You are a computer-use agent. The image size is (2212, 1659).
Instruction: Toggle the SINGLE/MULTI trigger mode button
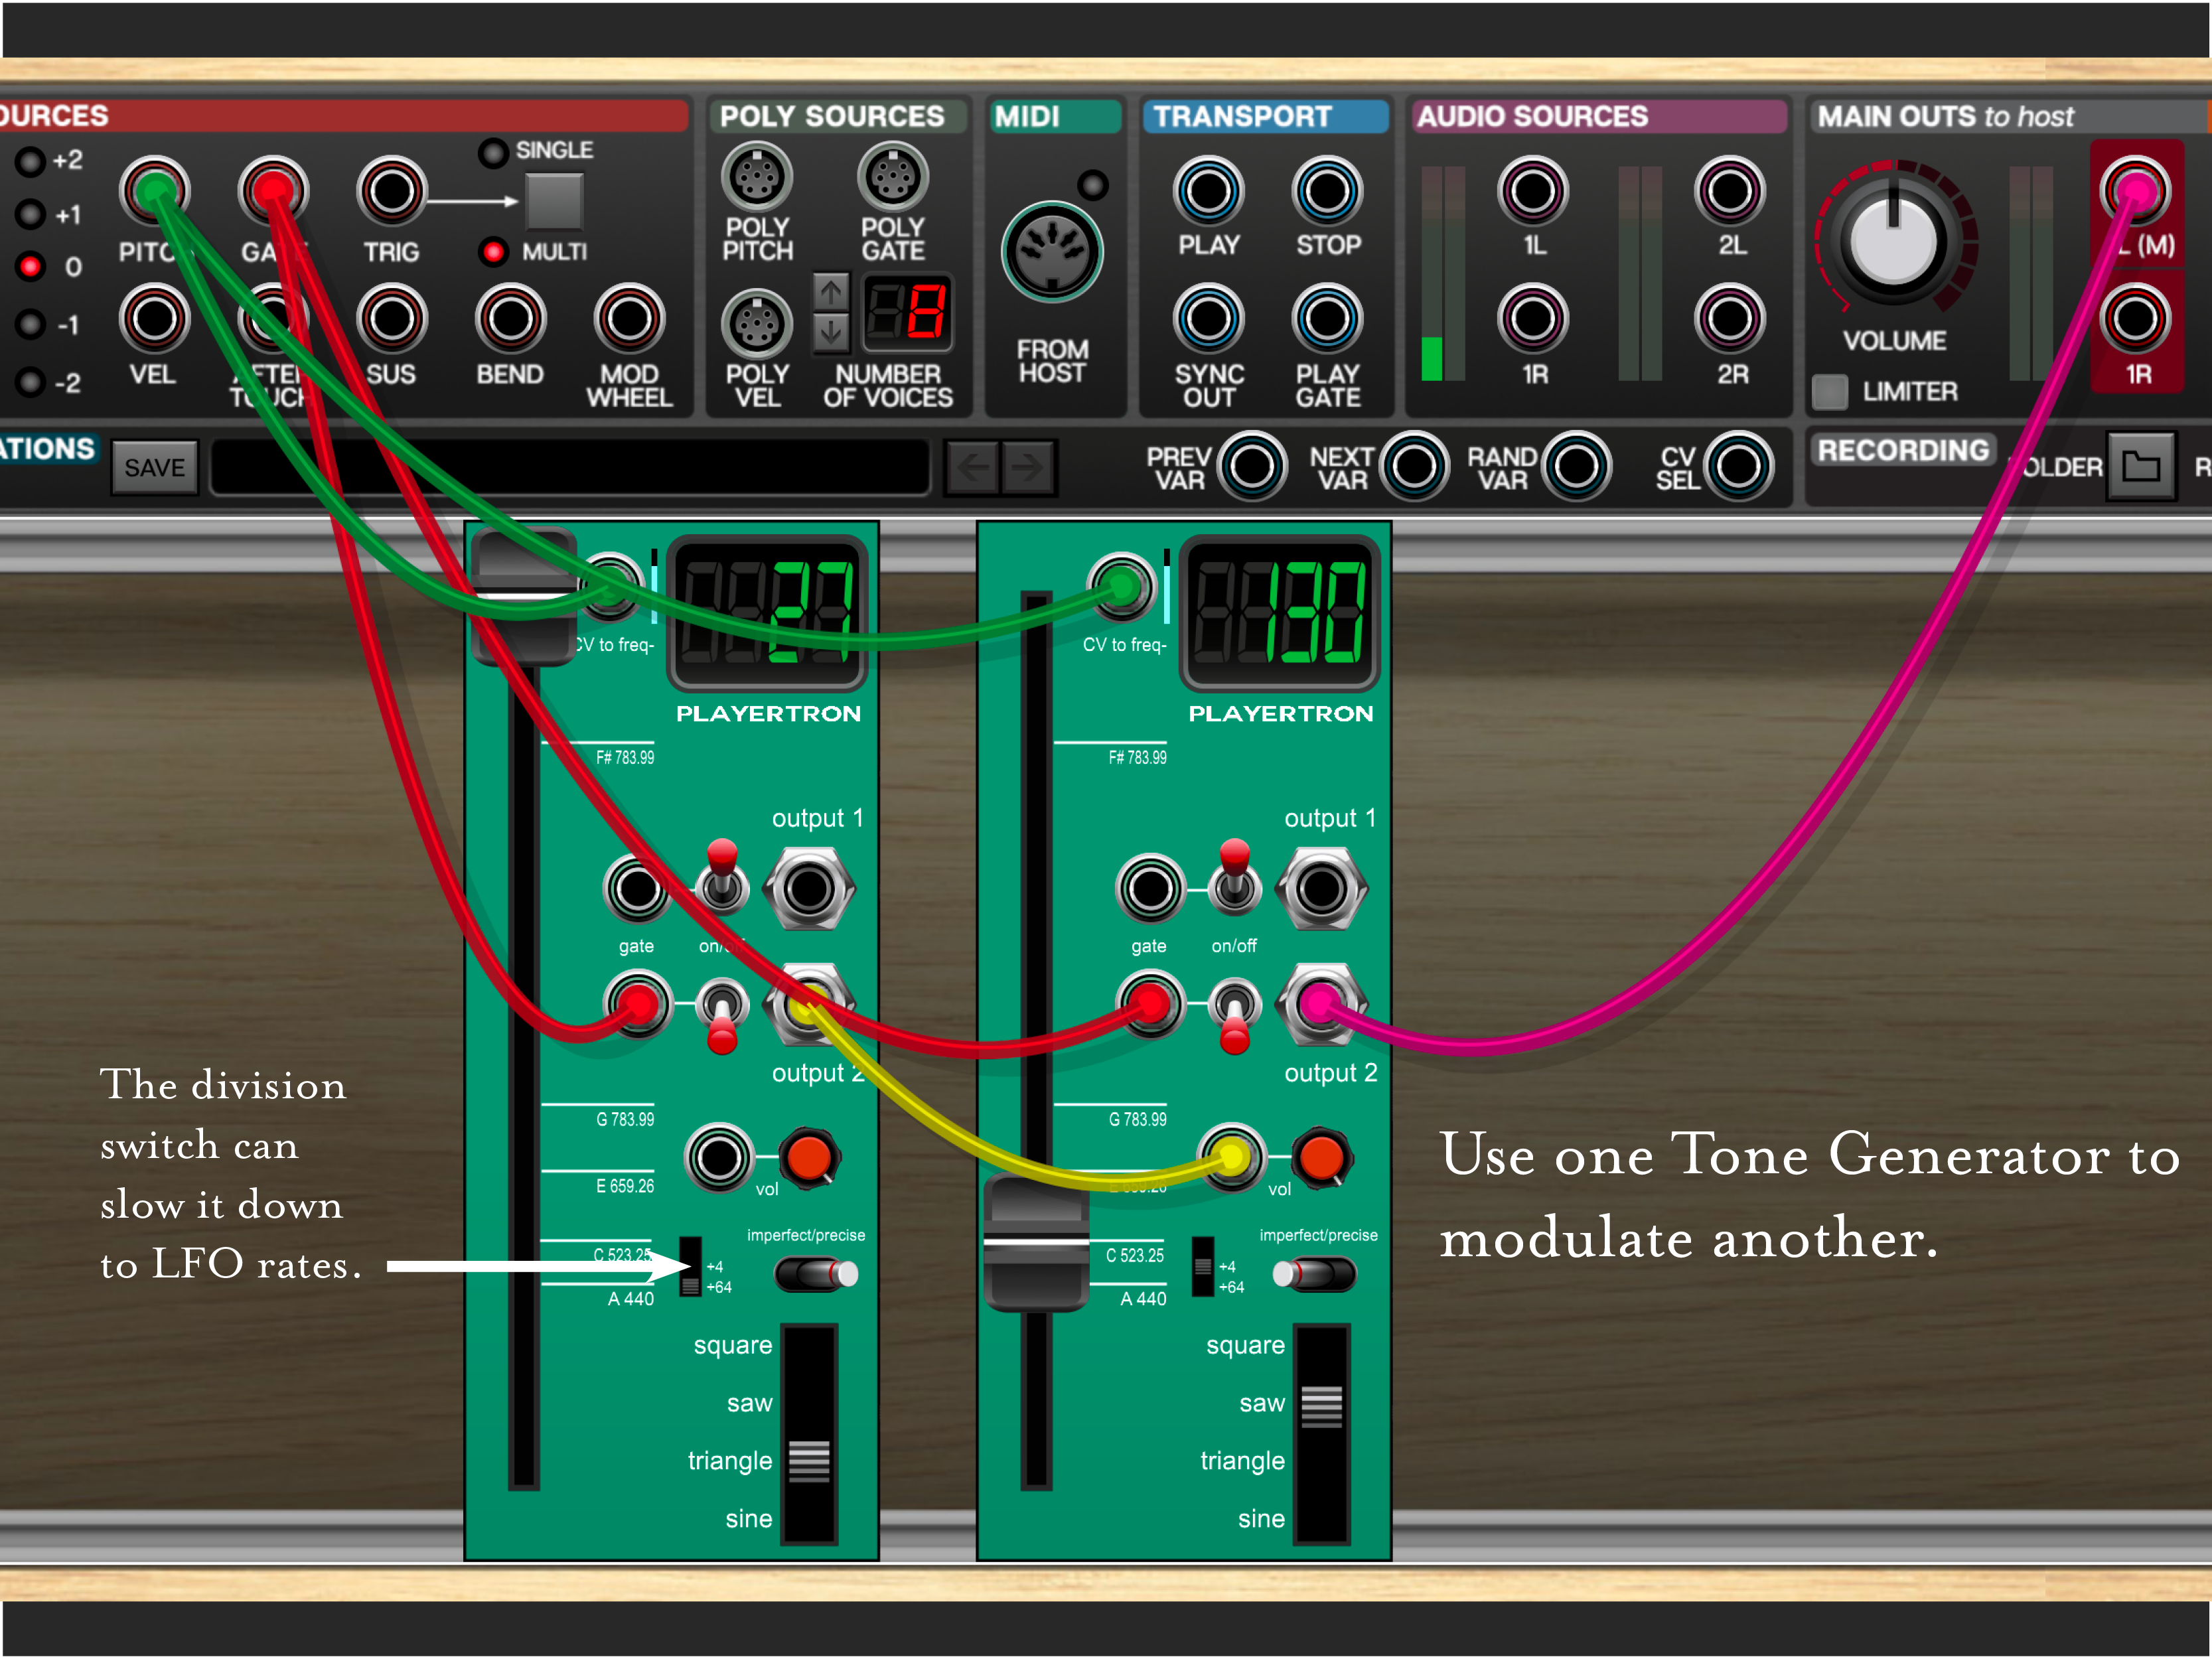[554, 201]
